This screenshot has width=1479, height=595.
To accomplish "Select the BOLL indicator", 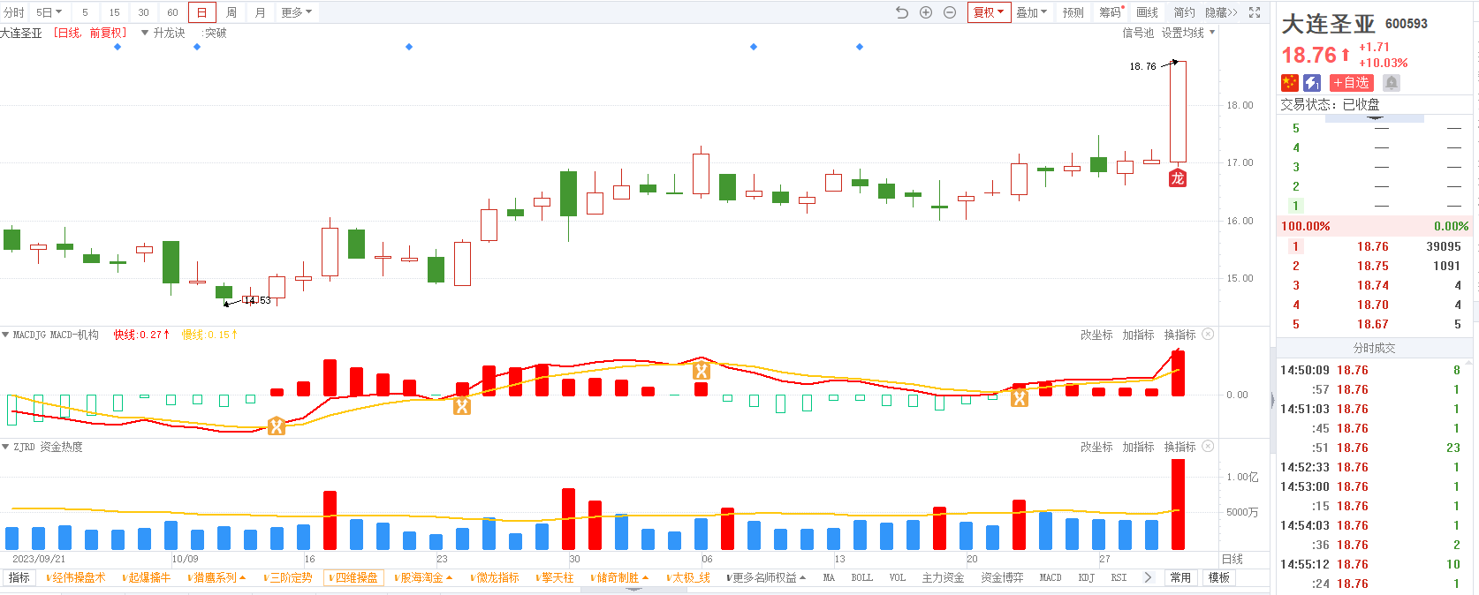I will (x=861, y=577).
